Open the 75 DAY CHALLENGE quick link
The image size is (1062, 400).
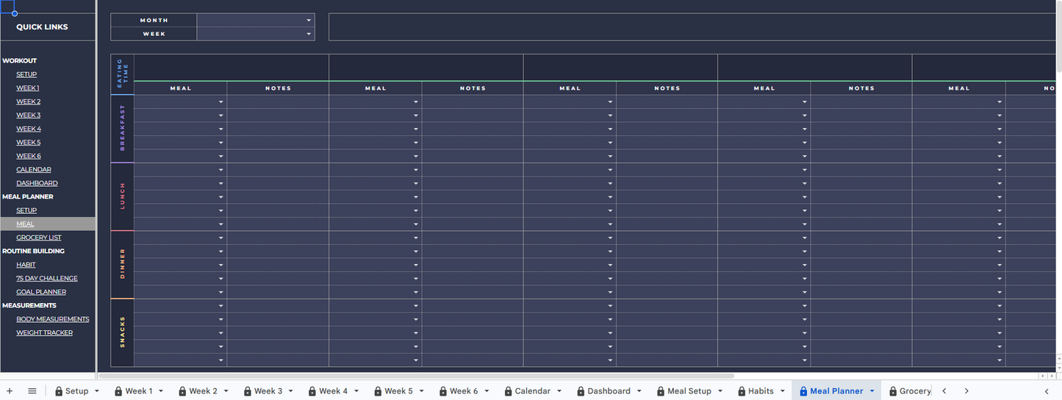coord(47,279)
